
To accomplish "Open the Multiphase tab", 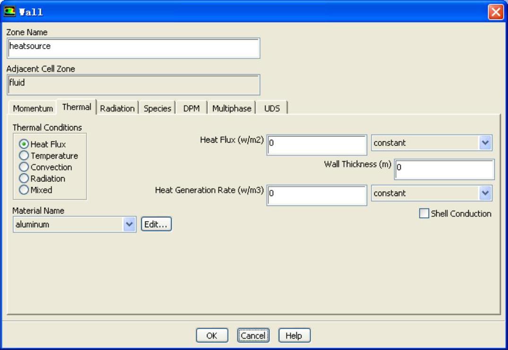I will pyautogui.click(x=232, y=108).
